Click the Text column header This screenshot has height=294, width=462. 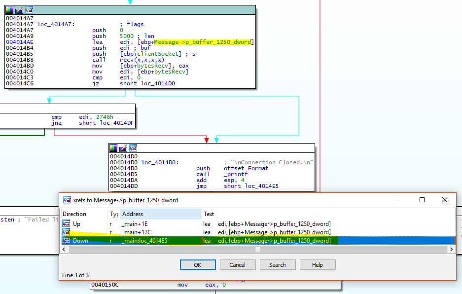coord(209,214)
